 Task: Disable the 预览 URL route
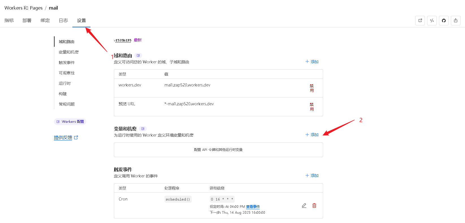[312, 107]
